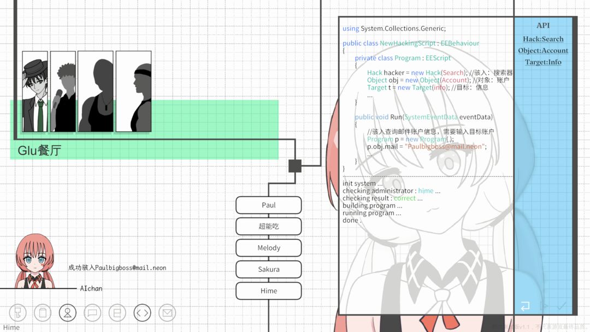The width and height of the screenshot is (590, 332).
Task: Open the code brackets hacking icon
Action: pos(142,313)
